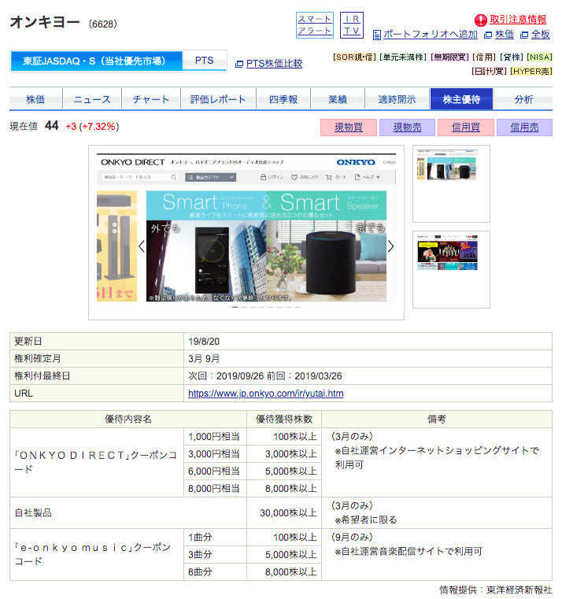
Task: Click the [日計り買] label
Action: coord(489,72)
